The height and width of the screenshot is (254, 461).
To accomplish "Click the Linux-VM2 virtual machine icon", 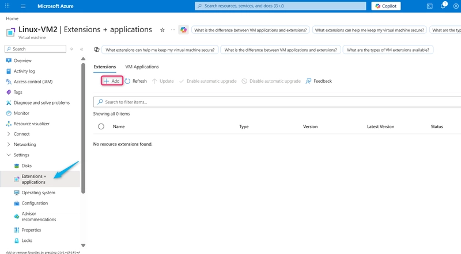I will click(10, 32).
